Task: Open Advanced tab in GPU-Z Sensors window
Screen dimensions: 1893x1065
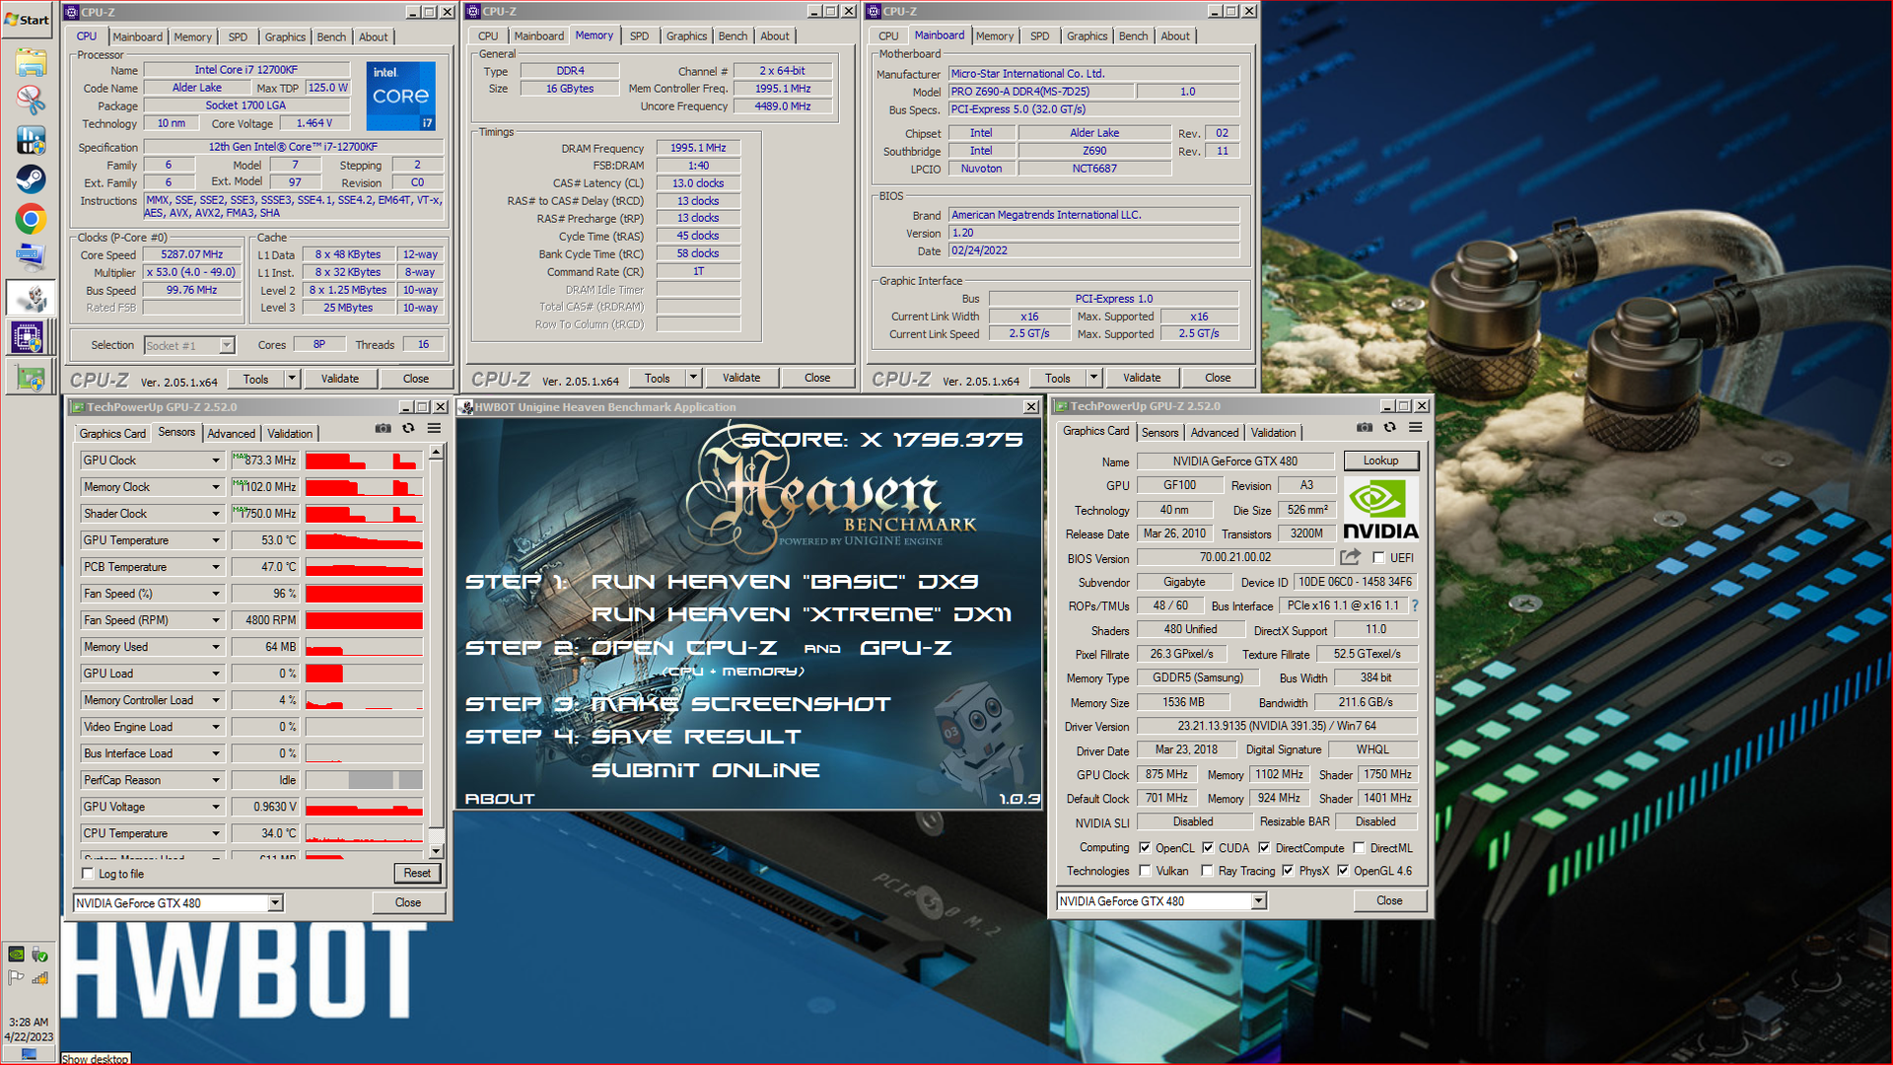Action: [x=231, y=433]
